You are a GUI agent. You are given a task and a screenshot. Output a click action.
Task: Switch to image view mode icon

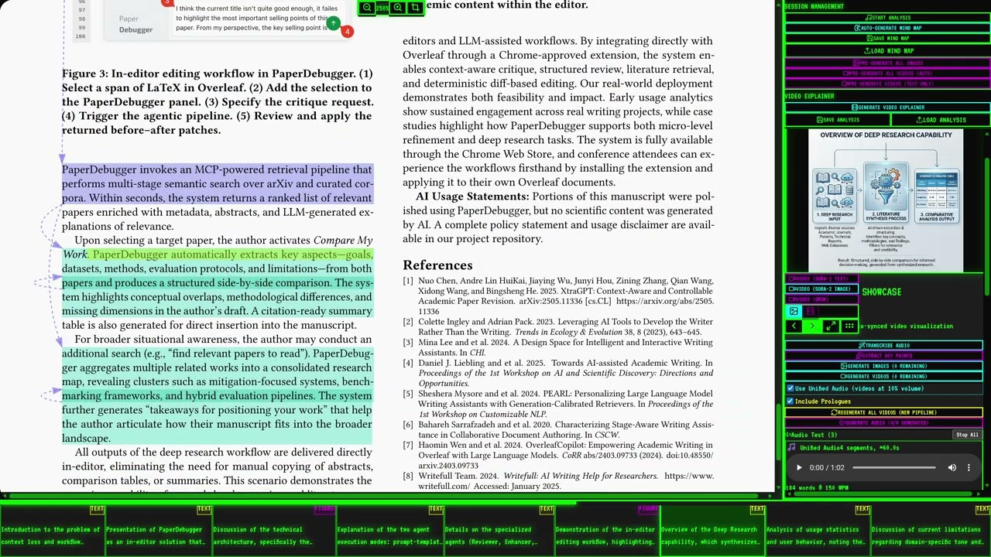[x=794, y=312]
